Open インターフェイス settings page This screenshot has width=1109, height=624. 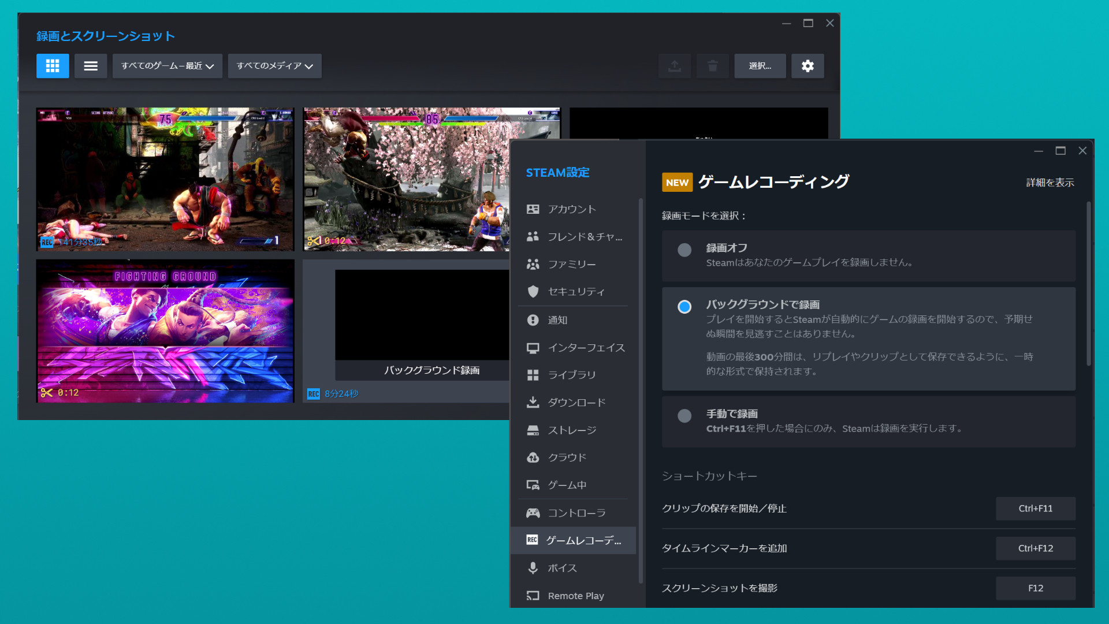click(574, 348)
